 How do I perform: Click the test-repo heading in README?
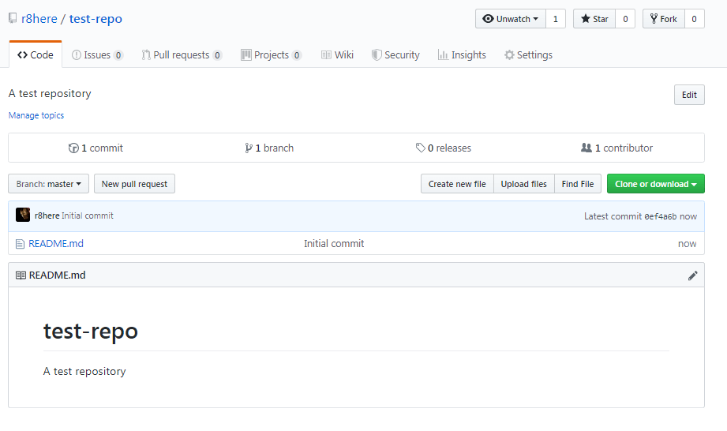(91, 332)
